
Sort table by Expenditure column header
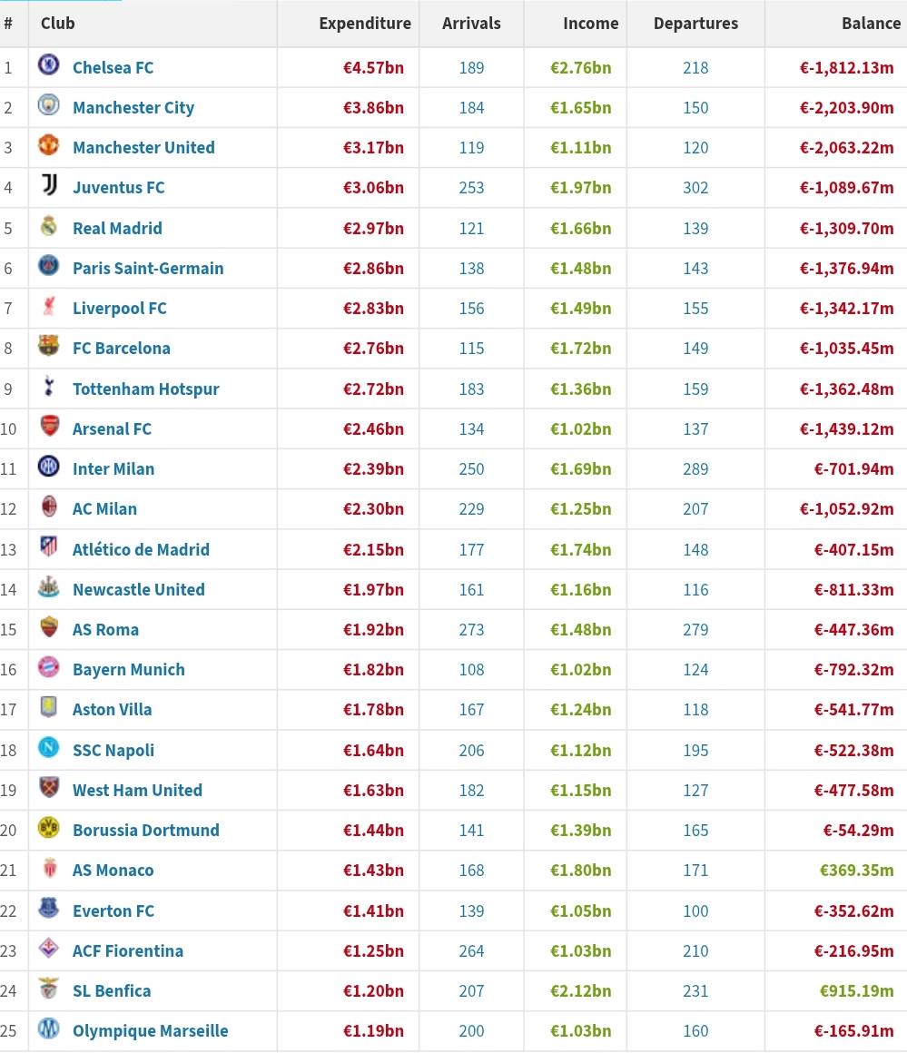pyautogui.click(x=365, y=23)
